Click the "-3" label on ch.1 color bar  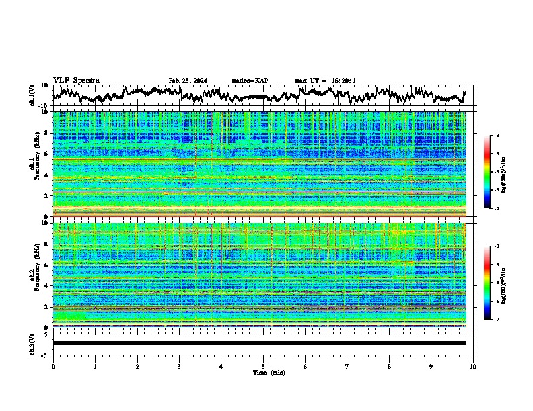496,136
